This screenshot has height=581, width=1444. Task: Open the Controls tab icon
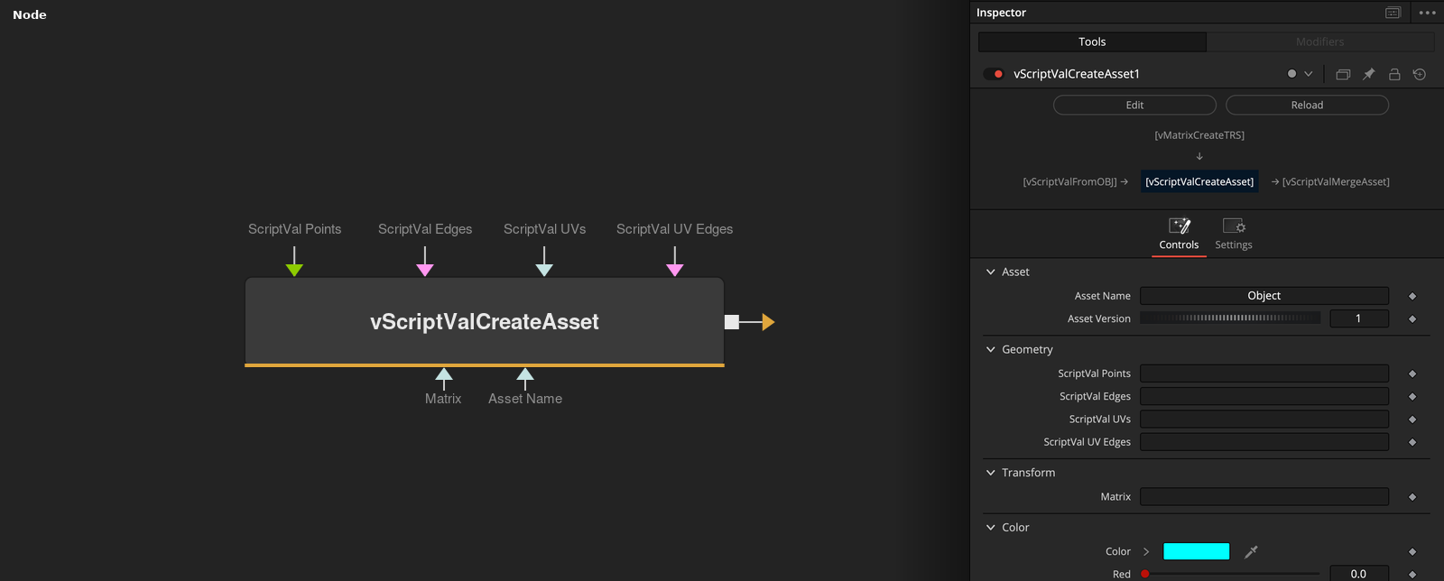[x=1179, y=226]
